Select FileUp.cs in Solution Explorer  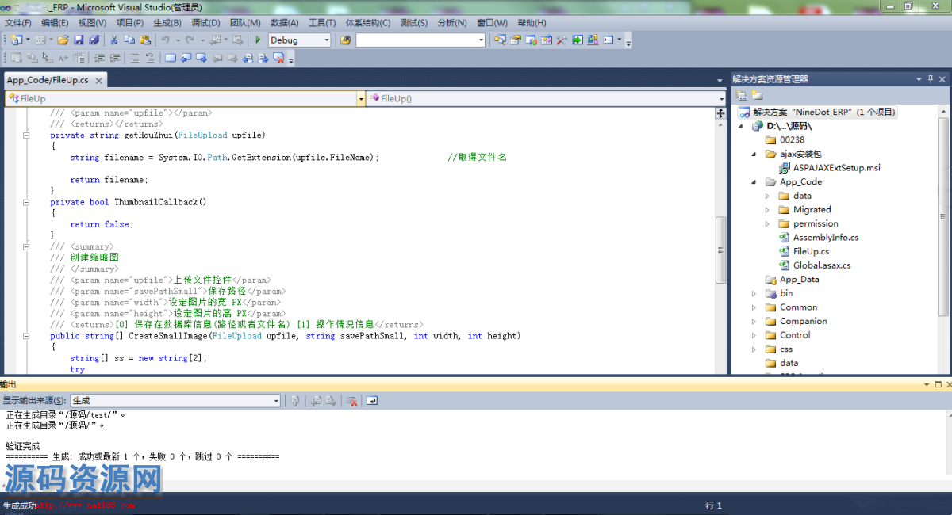(x=811, y=252)
